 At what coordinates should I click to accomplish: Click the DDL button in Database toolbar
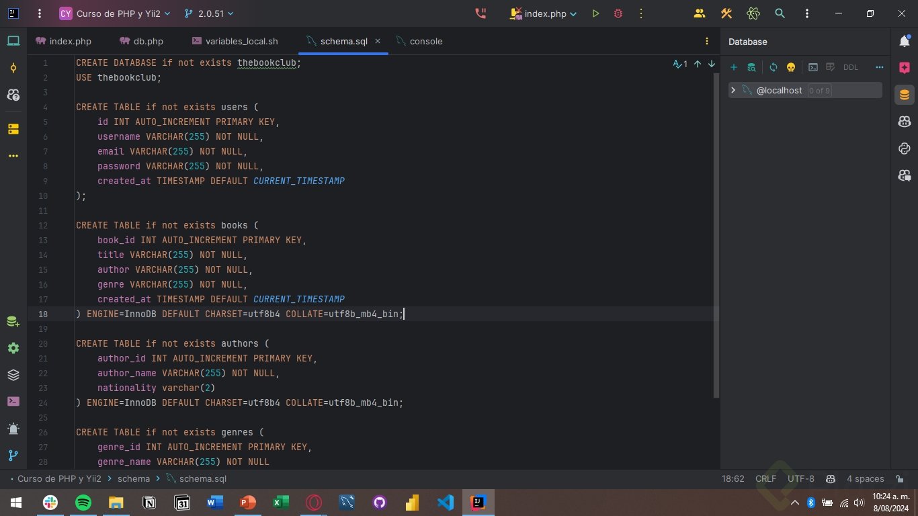click(x=851, y=67)
